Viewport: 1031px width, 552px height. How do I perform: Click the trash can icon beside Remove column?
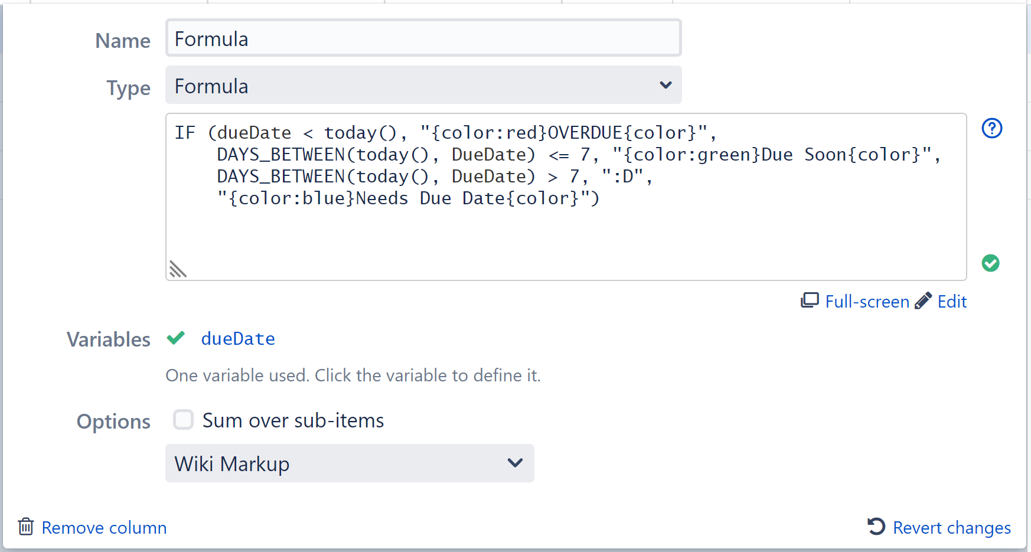point(26,527)
